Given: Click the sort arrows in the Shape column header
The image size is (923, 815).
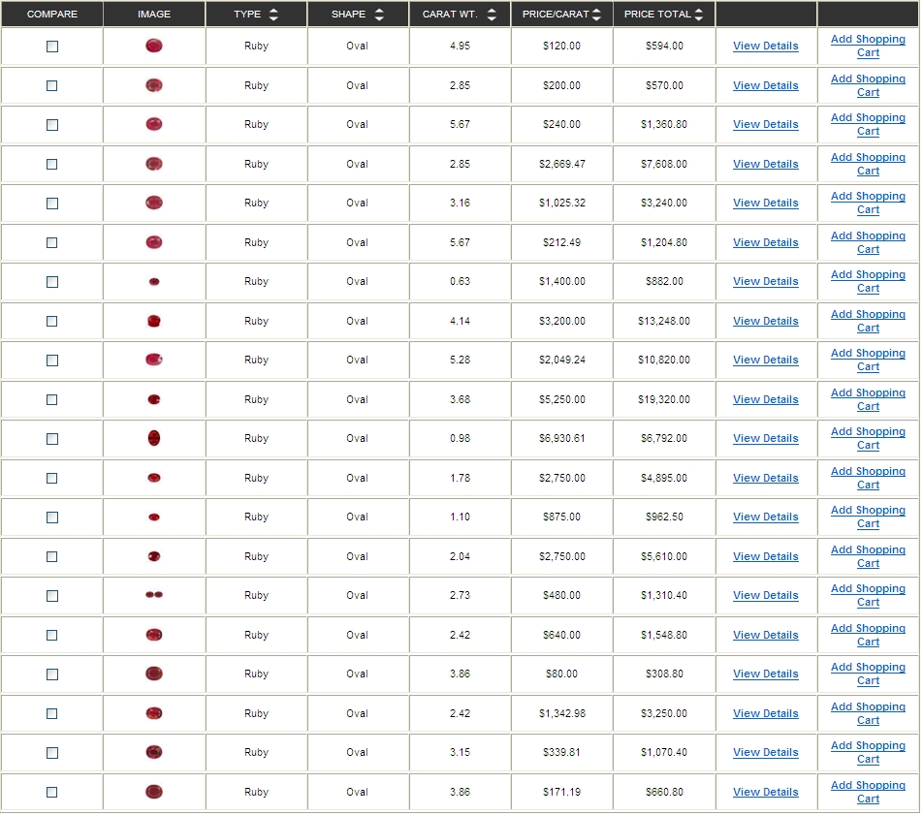Looking at the screenshot, I should click(x=378, y=15).
